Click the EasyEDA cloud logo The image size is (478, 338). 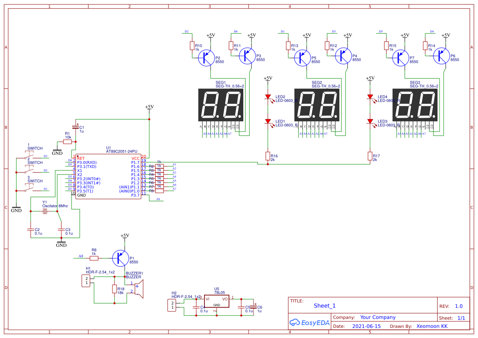[x=294, y=322]
